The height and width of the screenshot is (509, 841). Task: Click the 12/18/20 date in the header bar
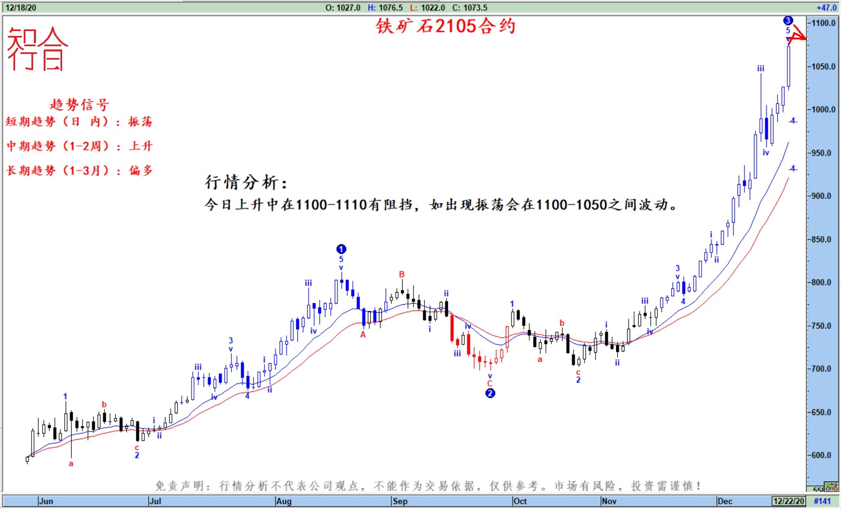(20, 7)
